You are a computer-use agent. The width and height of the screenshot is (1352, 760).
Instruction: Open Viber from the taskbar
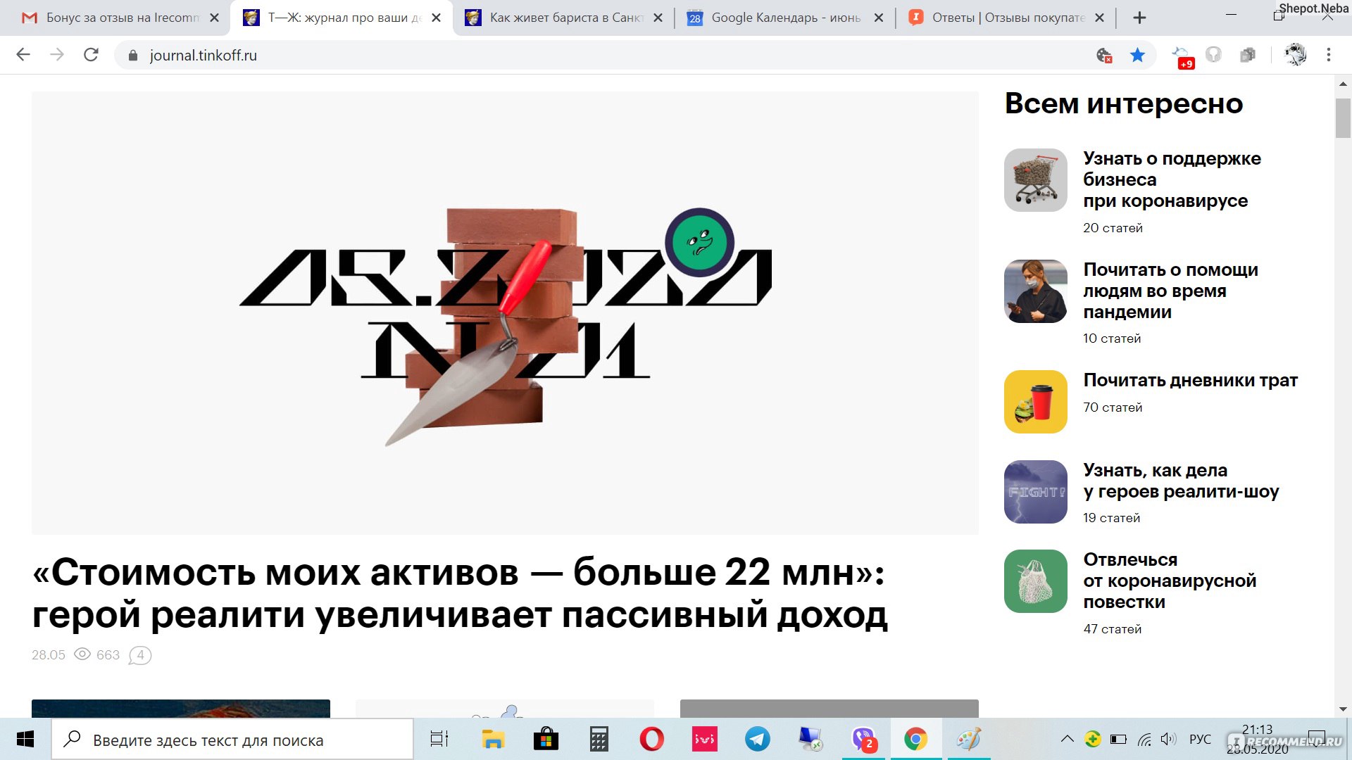tap(863, 740)
